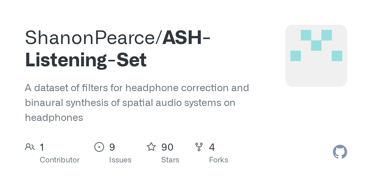Click the issues circle-dot icon
This screenshot has height=186, width=372.
99,147
